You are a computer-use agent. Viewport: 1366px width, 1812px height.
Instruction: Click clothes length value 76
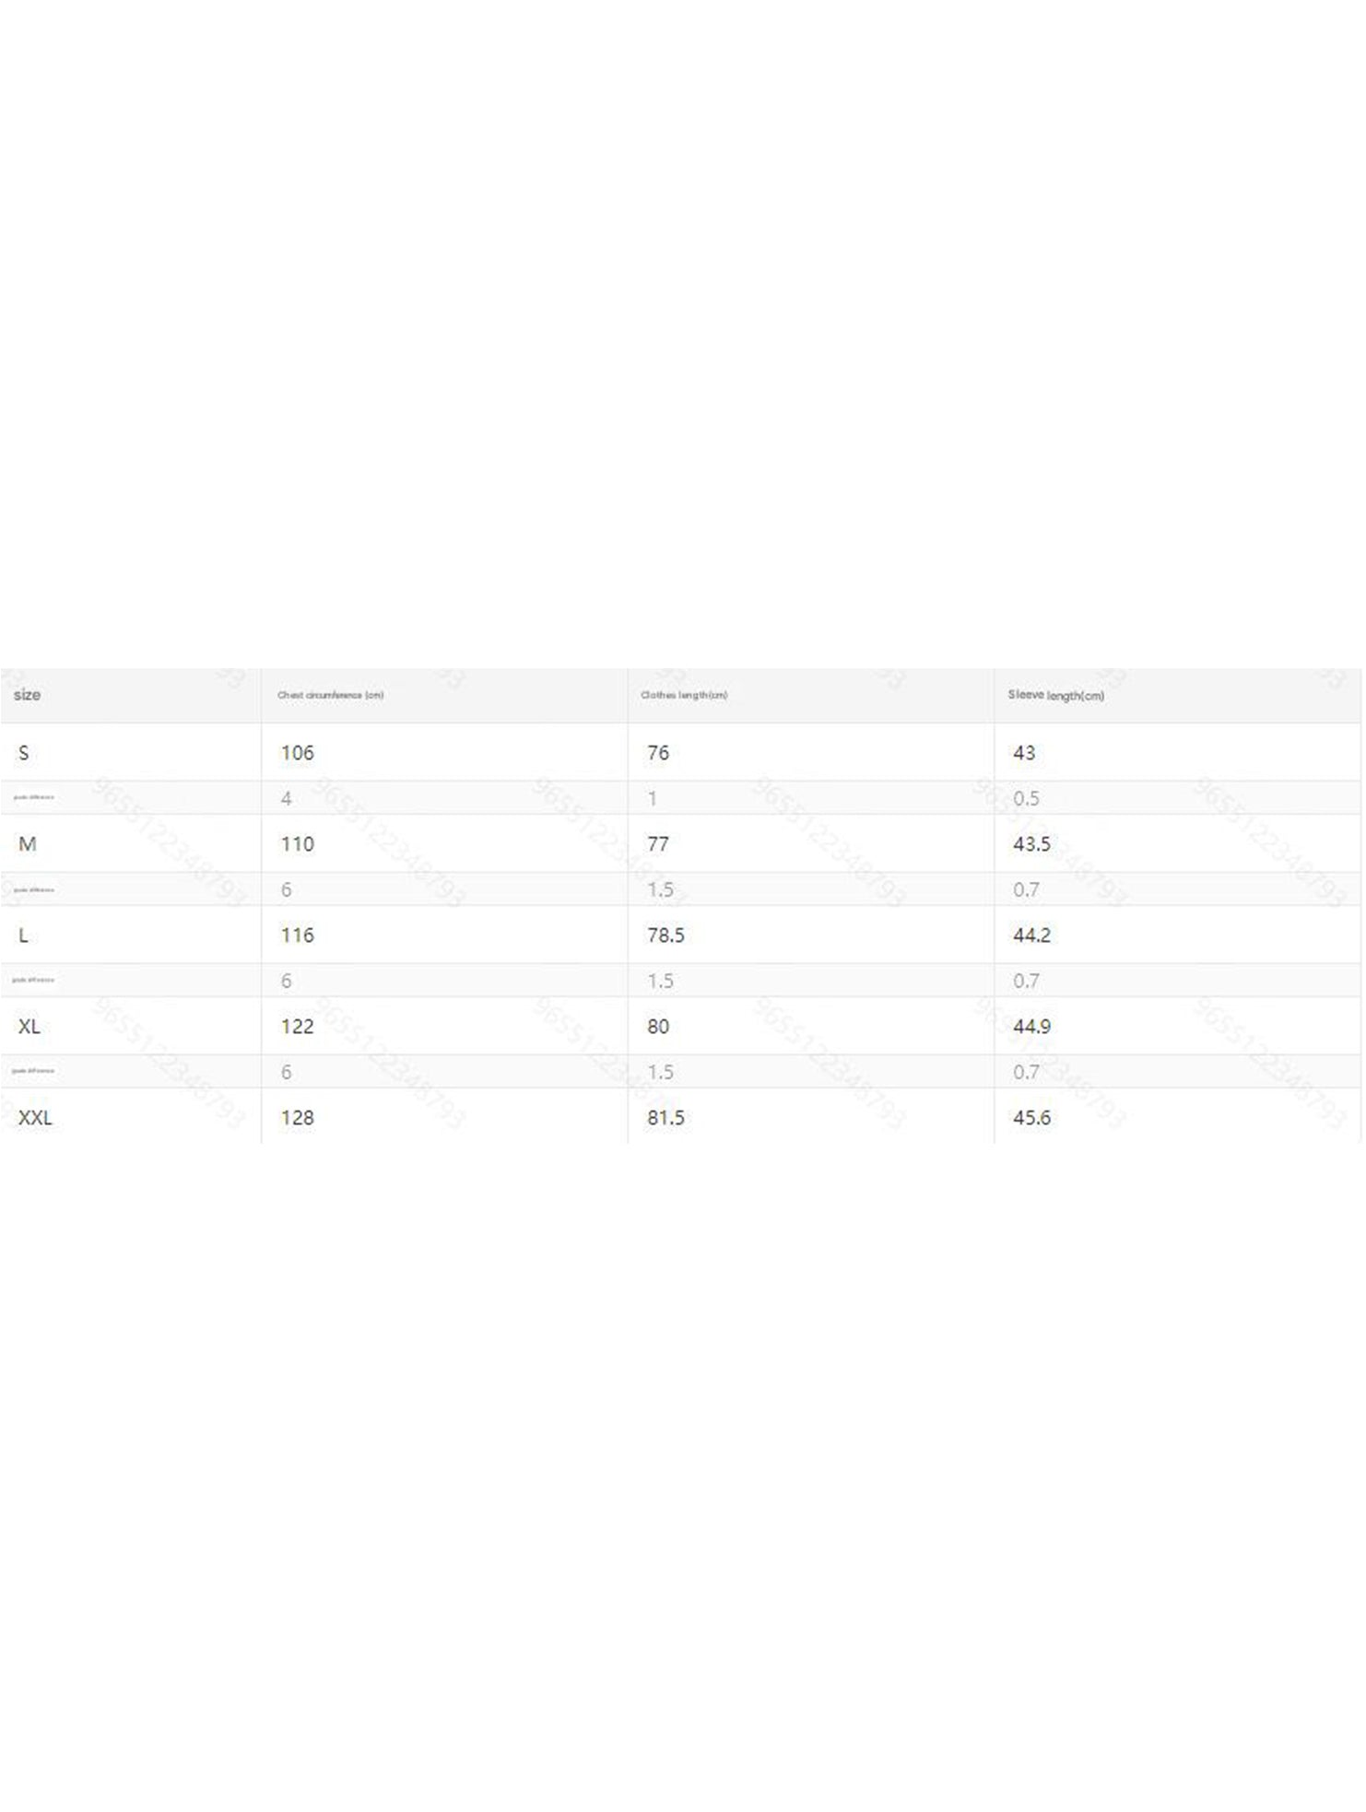[x=658, y=753]
